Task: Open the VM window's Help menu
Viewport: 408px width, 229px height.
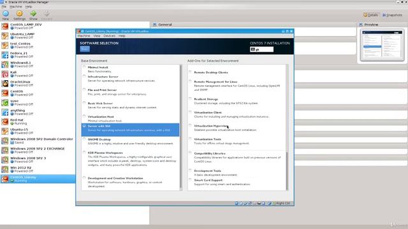Action: click(x=122, y=36)
